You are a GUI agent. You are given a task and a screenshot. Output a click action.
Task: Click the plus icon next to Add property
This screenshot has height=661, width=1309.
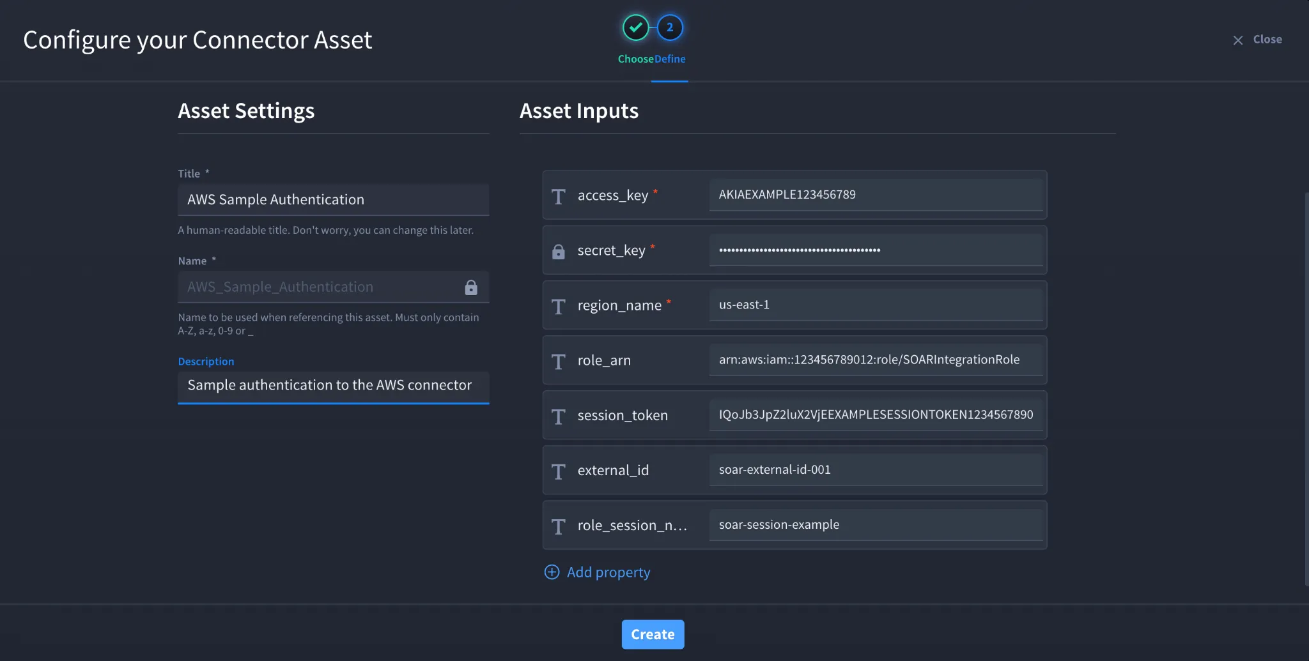[552, 572]
